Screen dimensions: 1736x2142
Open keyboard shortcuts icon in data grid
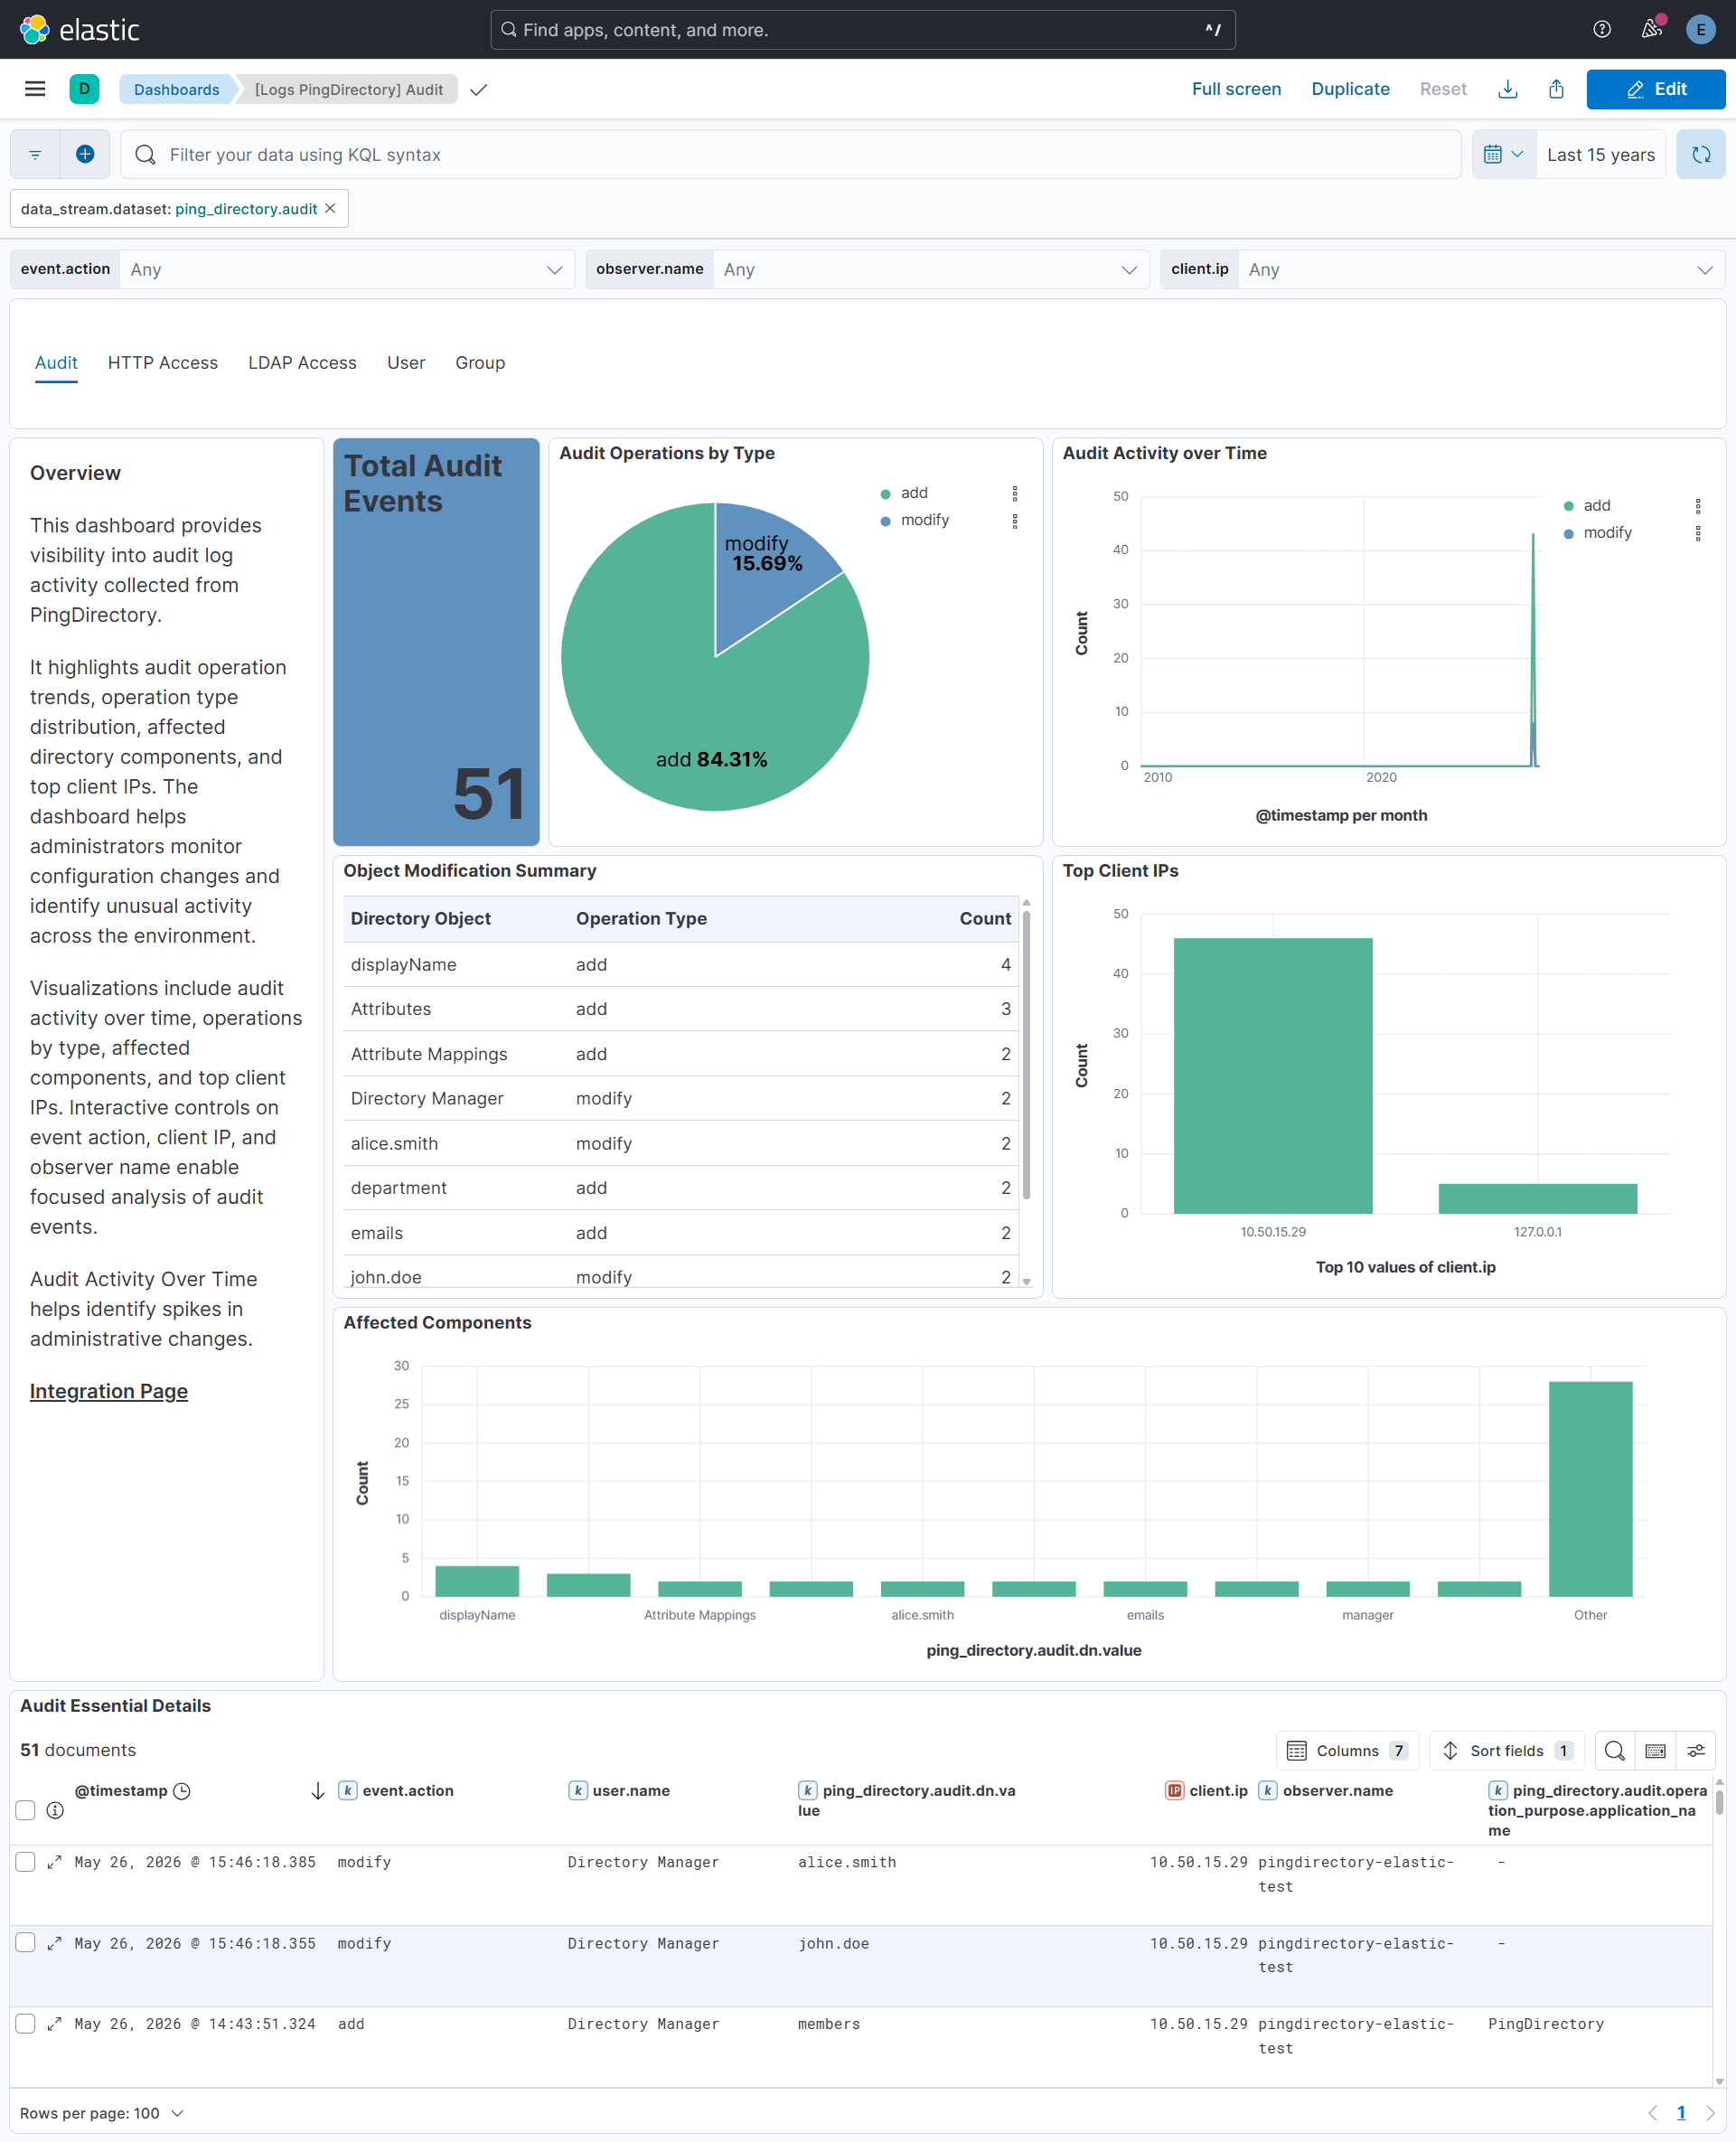(x=1655, y=1751)
